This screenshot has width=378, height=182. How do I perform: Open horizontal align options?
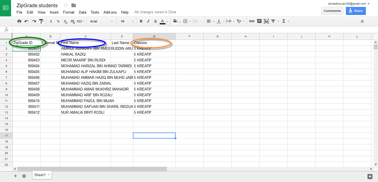coord(211,21)
